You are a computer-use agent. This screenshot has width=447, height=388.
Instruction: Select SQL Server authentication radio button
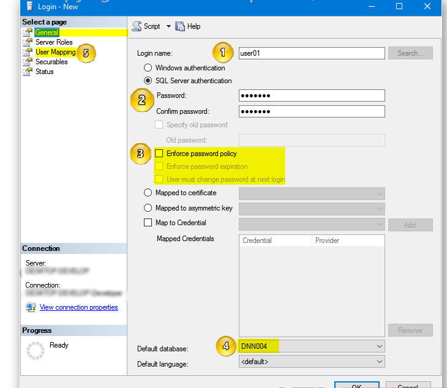point(148,81)
